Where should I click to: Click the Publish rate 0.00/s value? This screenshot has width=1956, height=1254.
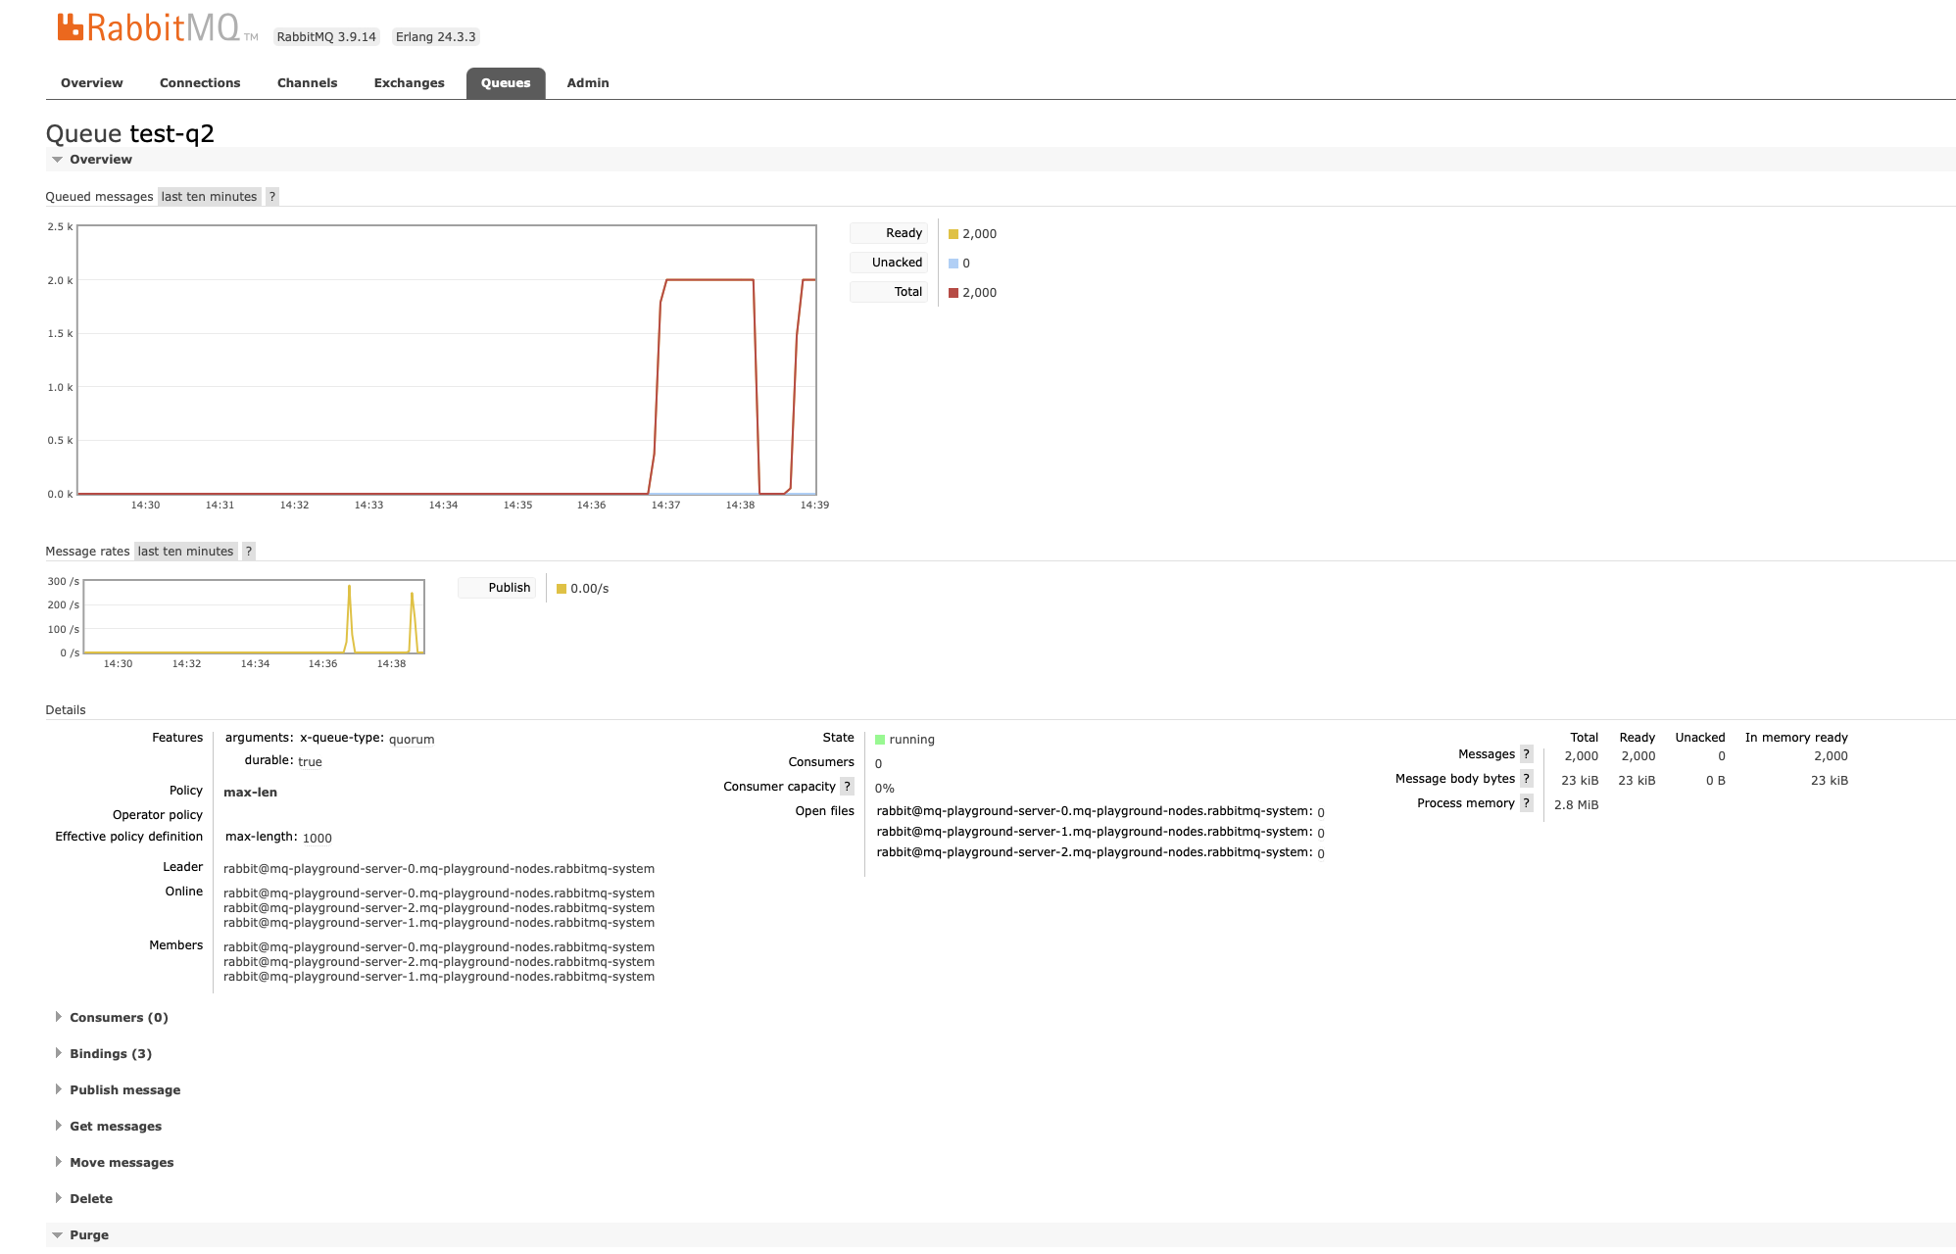tap(590, 589)
